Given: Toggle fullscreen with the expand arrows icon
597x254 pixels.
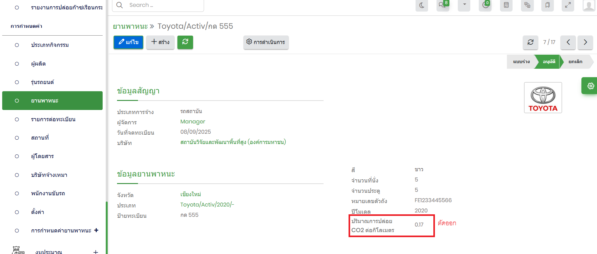Looking at the screenshot, I should pos(568,5).
